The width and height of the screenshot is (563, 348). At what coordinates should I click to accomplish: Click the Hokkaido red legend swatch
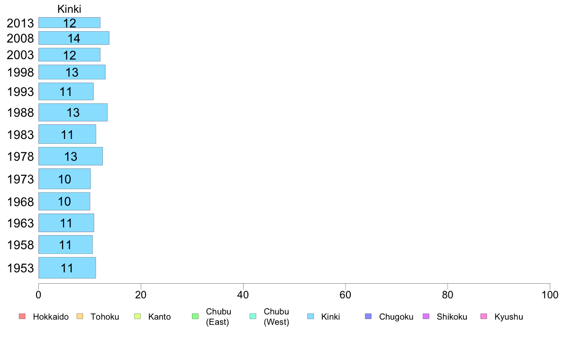(x=22, y=316)
